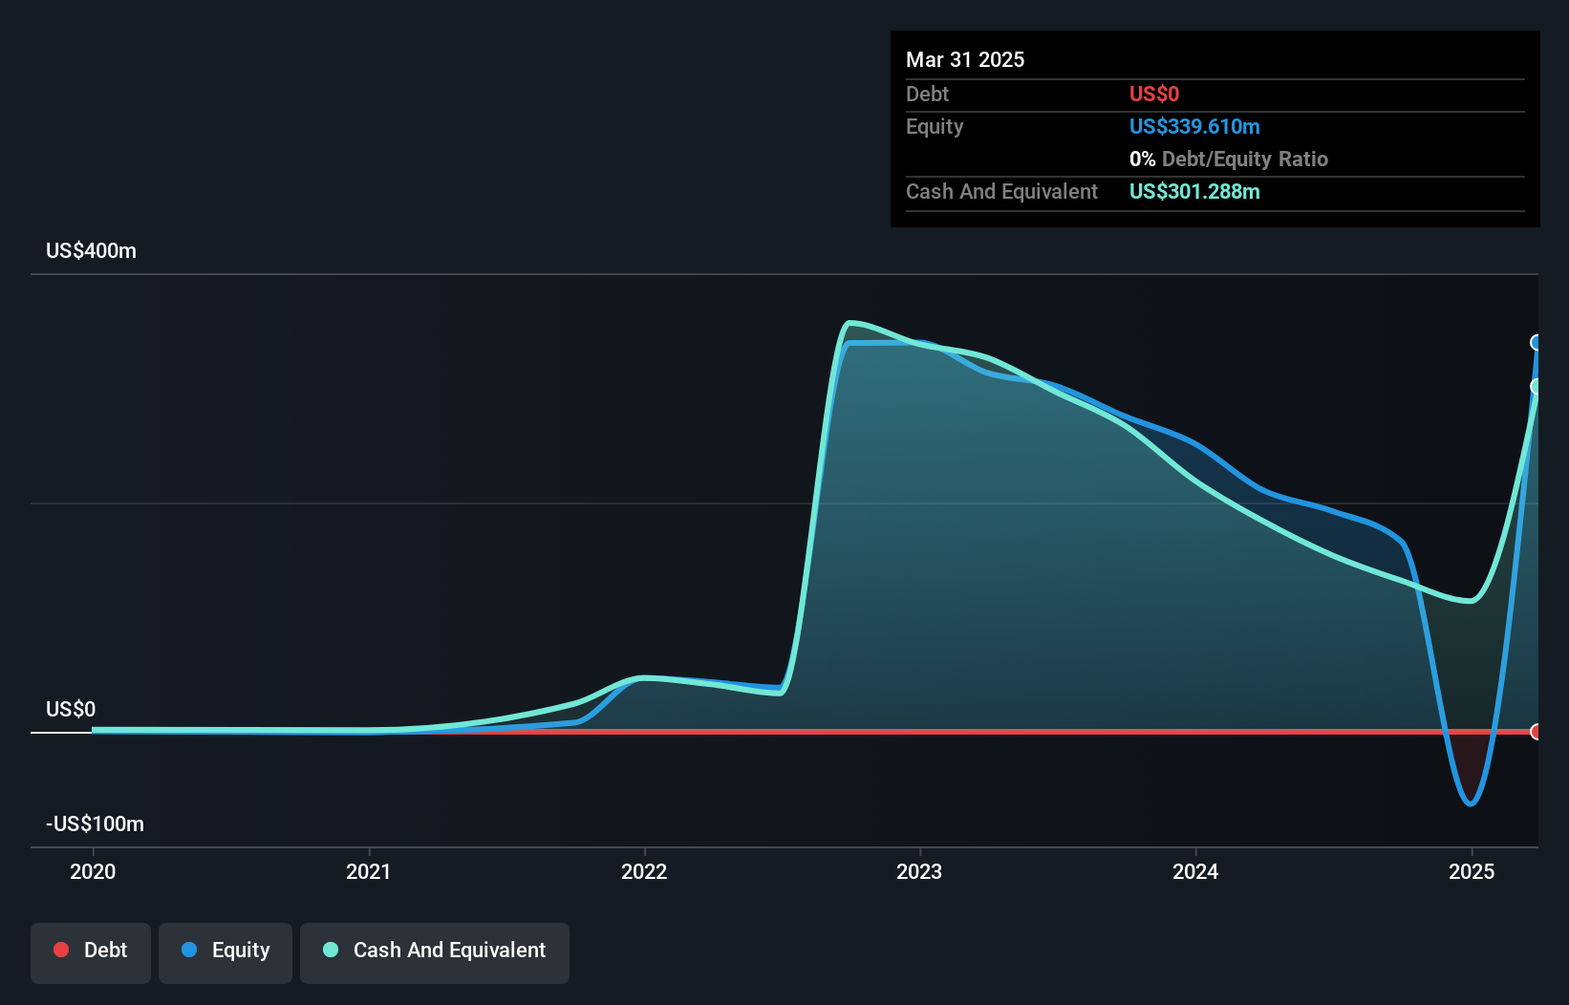This screenshot has height=1005, width=1569.
Task: Click the 2024 x-axis label
Action: point(1195,871)
